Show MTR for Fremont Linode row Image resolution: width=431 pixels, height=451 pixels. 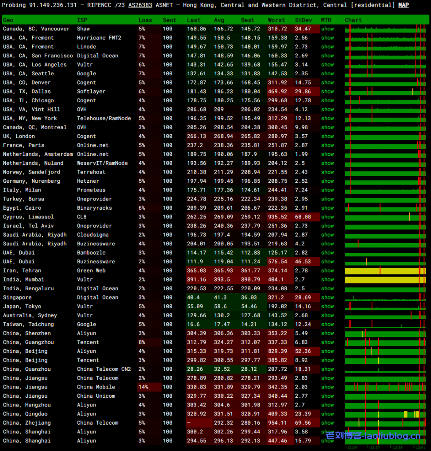[x=327, y=47]
